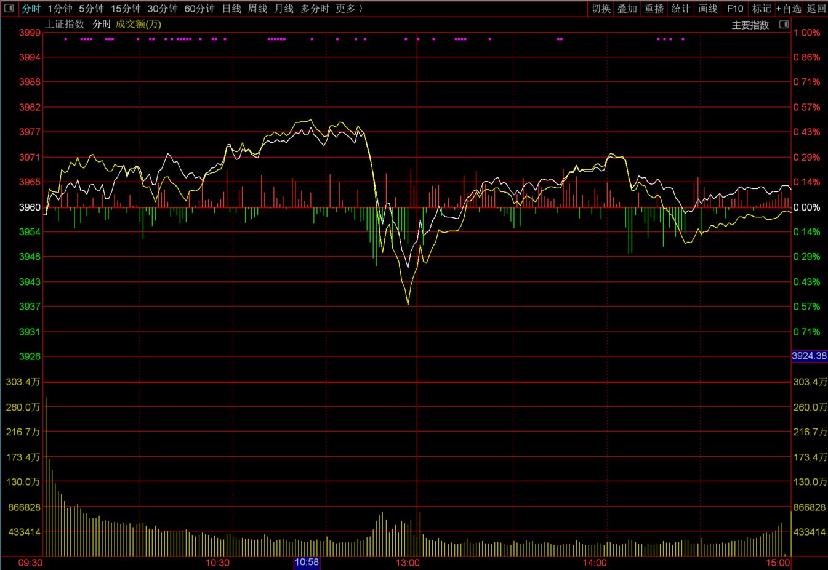Open the 主要指数 index selector
This screenshot has height=570, width=828.
coord(750,25)
